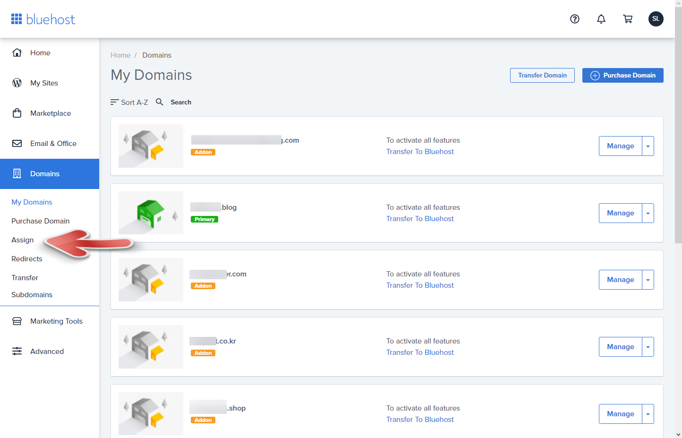
Task: Click the WordPress icon beside My Sites
Action: [x=17, y=83]
